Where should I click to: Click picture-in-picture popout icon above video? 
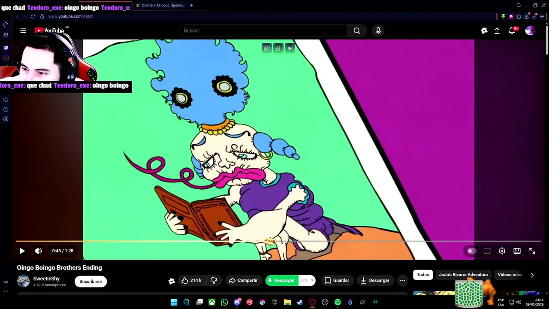pyautogui.click(x=267, y=48)
